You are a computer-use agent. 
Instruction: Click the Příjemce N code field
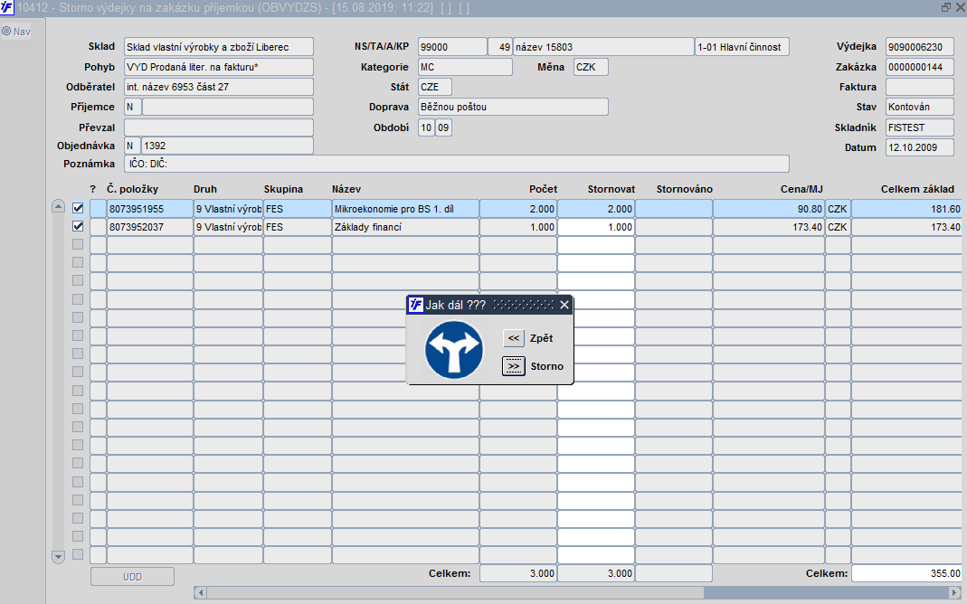[133, 107]
